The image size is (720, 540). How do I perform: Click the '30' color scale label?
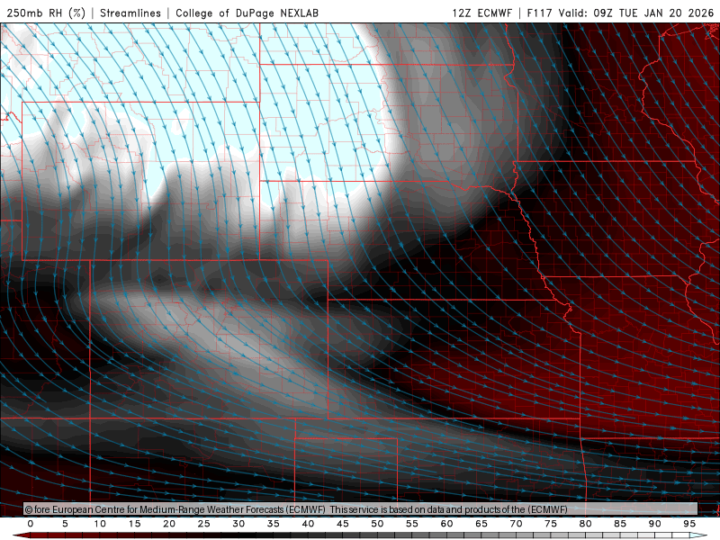click(238, 524)
